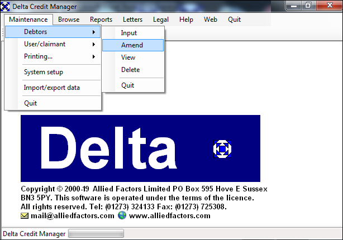Open the Help menu

pos(186,20)
